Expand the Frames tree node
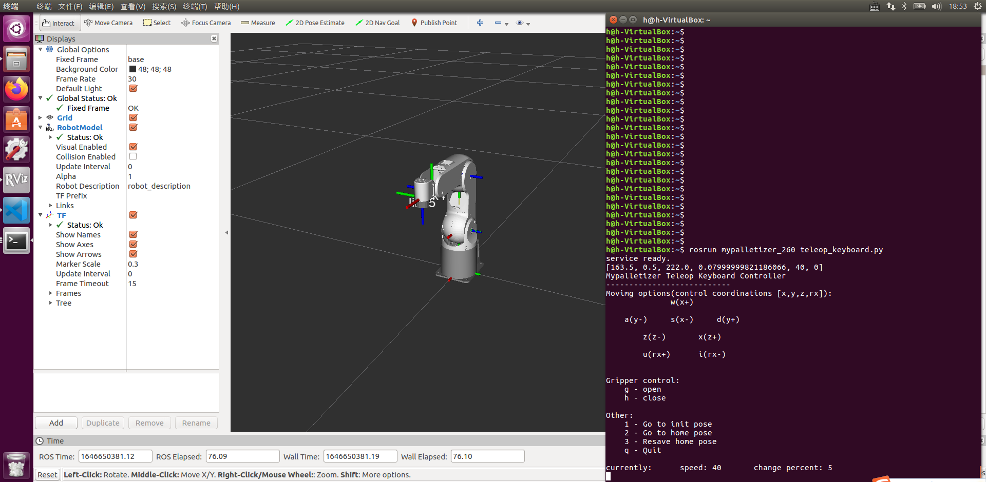The width and height of the screenshot is (986, 482). pos(50,293)
